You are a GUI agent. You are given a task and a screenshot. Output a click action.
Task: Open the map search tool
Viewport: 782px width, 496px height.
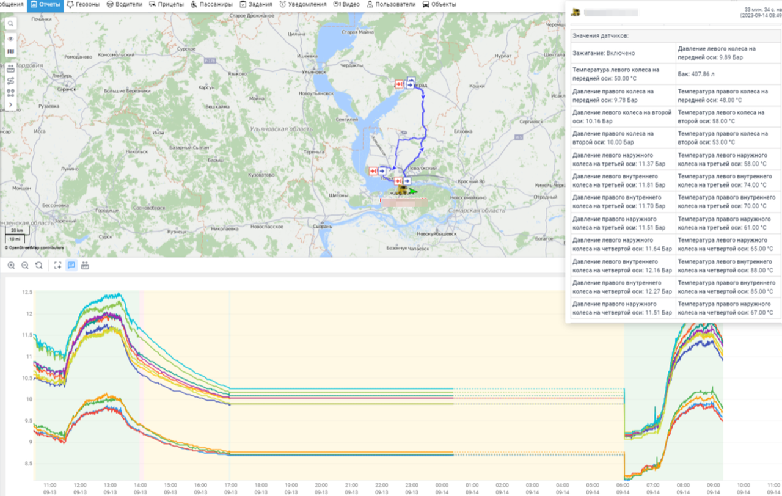(x=10, y=24)
